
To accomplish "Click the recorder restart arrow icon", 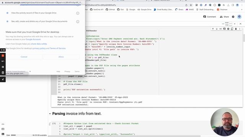I will (x=3, y=61).
